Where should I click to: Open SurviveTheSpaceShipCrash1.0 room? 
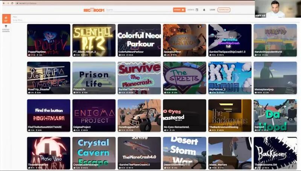[x=230, y=40]
